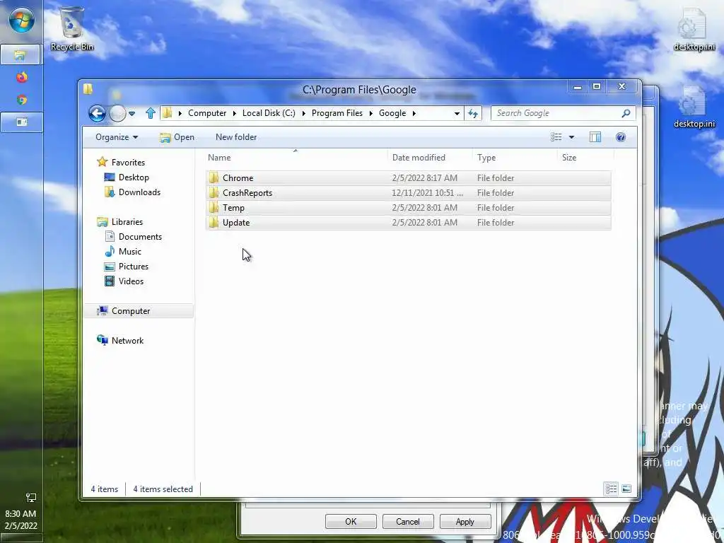
Task: Open the address bar history dropdown
Action: [x=457, y=113]
